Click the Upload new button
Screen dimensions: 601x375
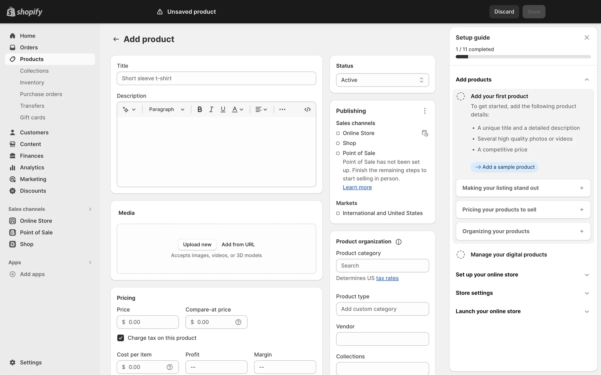point(197,245)
